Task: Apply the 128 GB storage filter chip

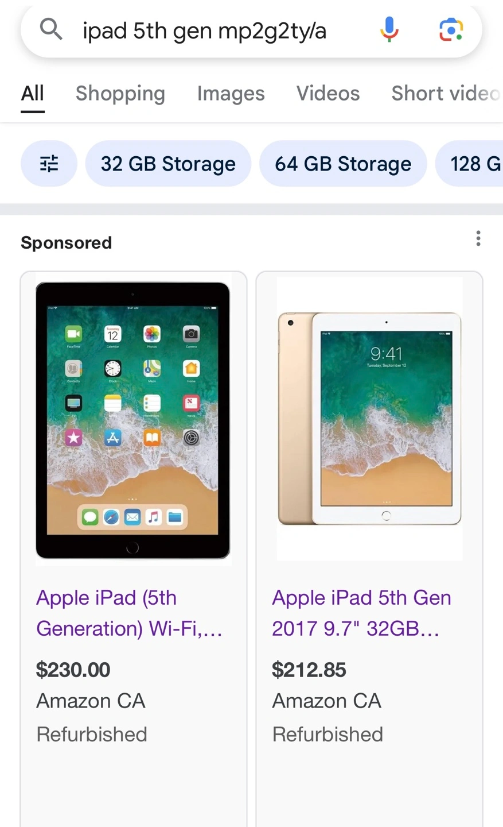Action: 469,164
